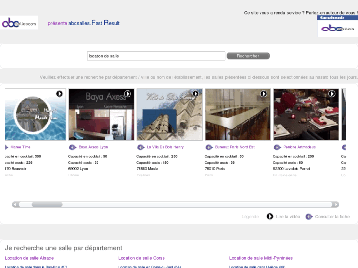The image size is (358, 268).
Task: Open Location de salle dans le Bas-Rhin link
Action: (36, 267)
